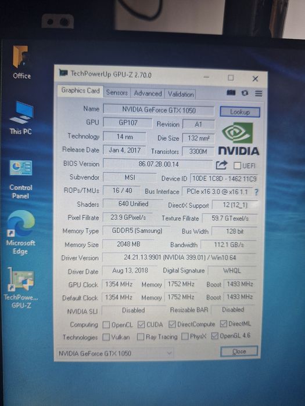The height and width of the screenshot is (406, 305).
Task: Click the Lookup button
Action: point(239,112)
